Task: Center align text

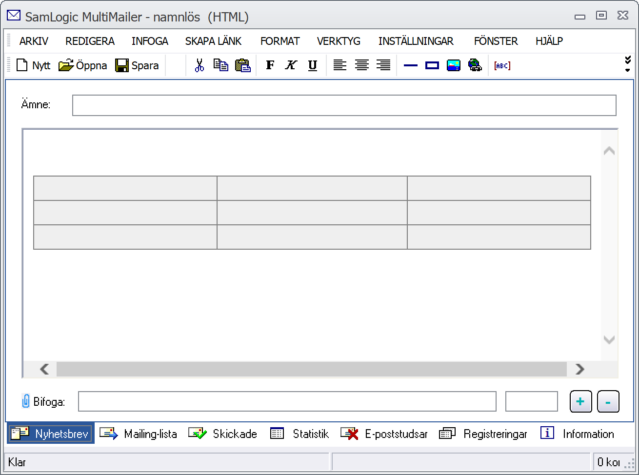Action: pos(361,65)
